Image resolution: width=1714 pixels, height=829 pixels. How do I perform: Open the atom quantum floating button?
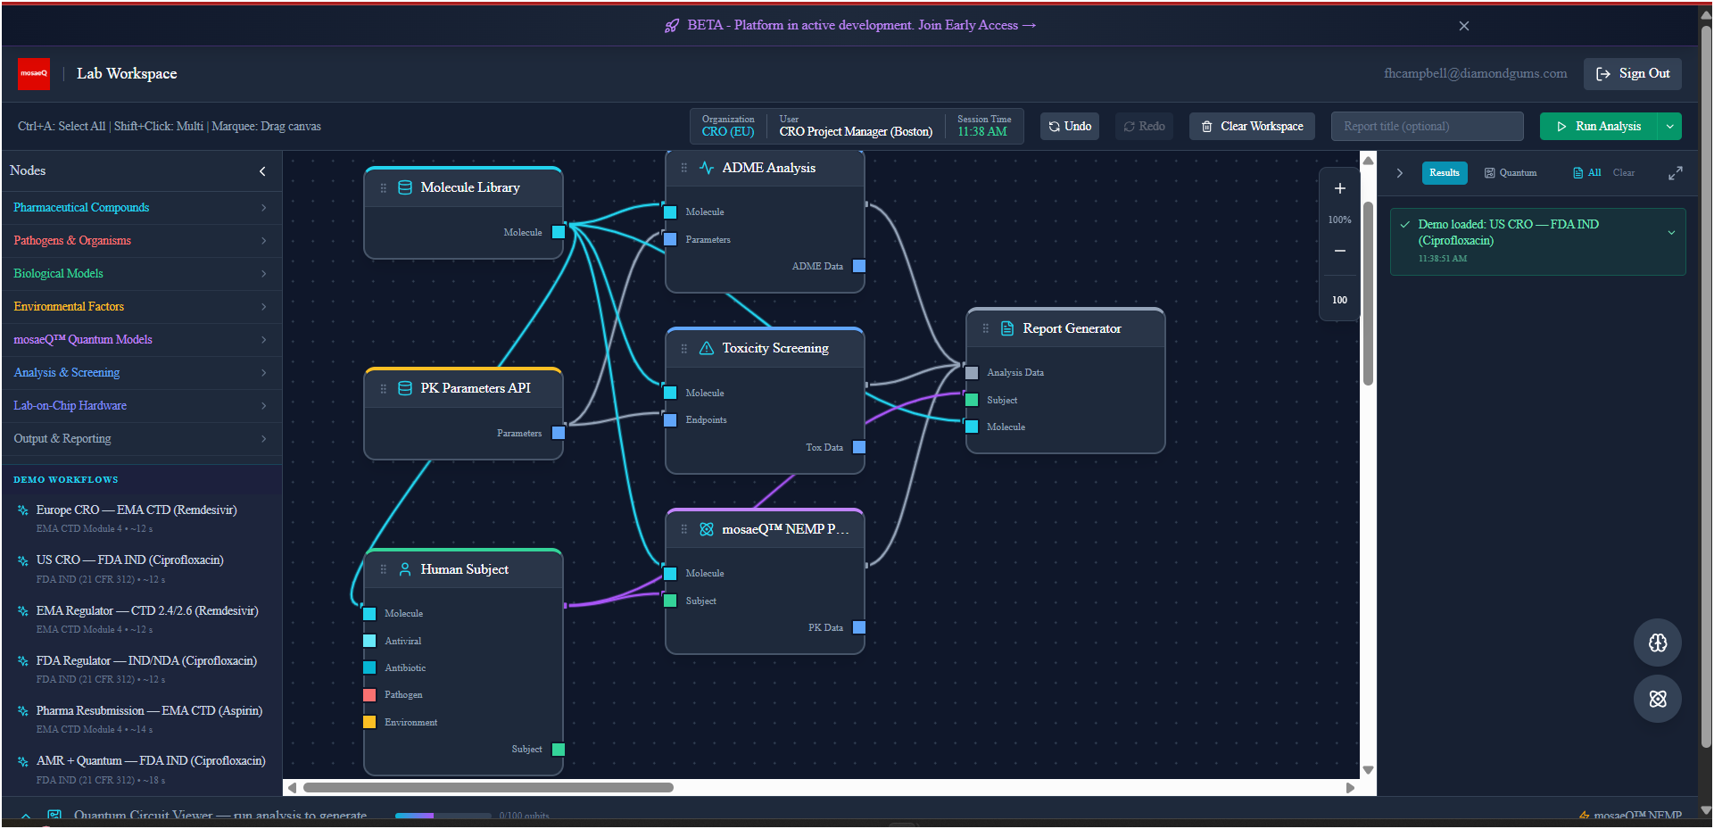coord(1657,699)
